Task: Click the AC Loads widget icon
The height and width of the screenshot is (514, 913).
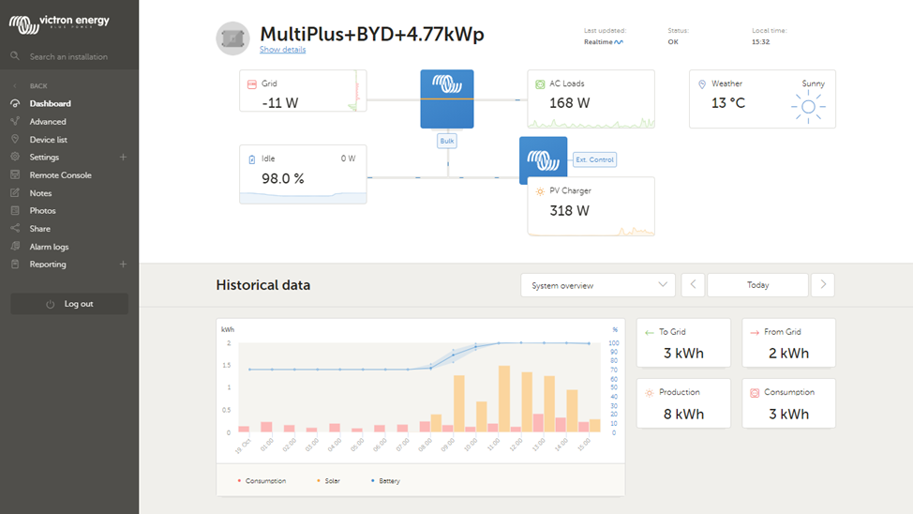Action: click(540, 84)
